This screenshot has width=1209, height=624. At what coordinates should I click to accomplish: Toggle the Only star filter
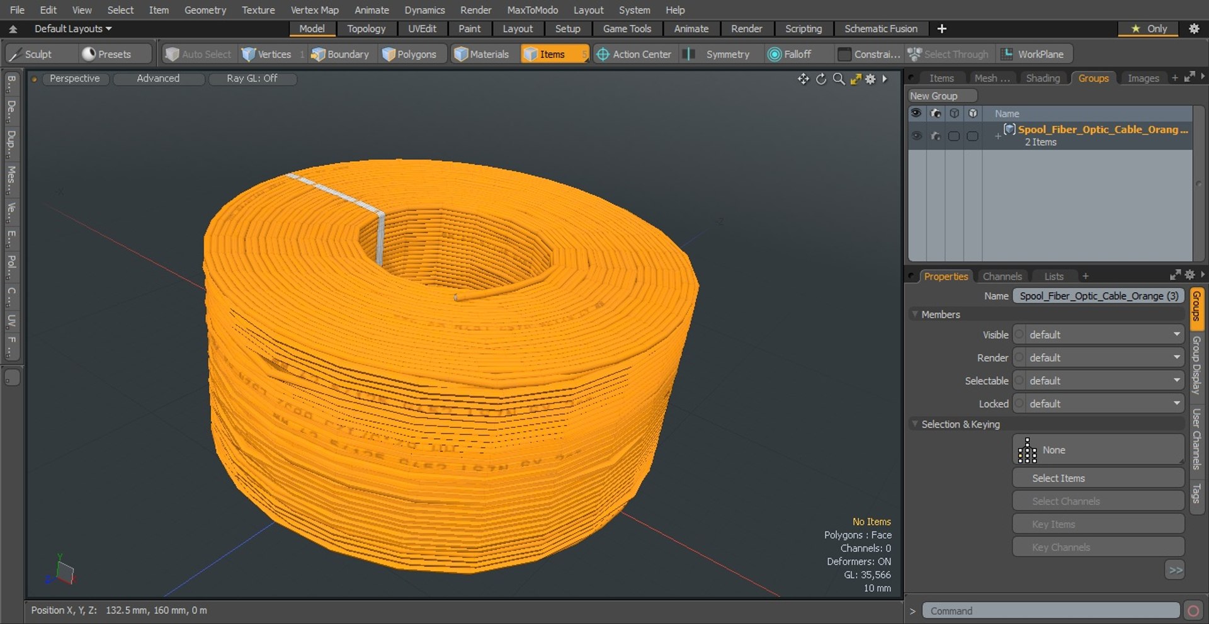pos(1149,28)
